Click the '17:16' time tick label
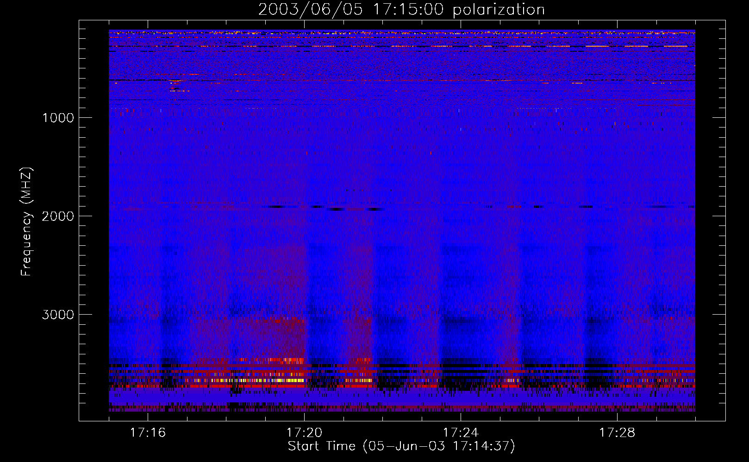 (148, 433)
